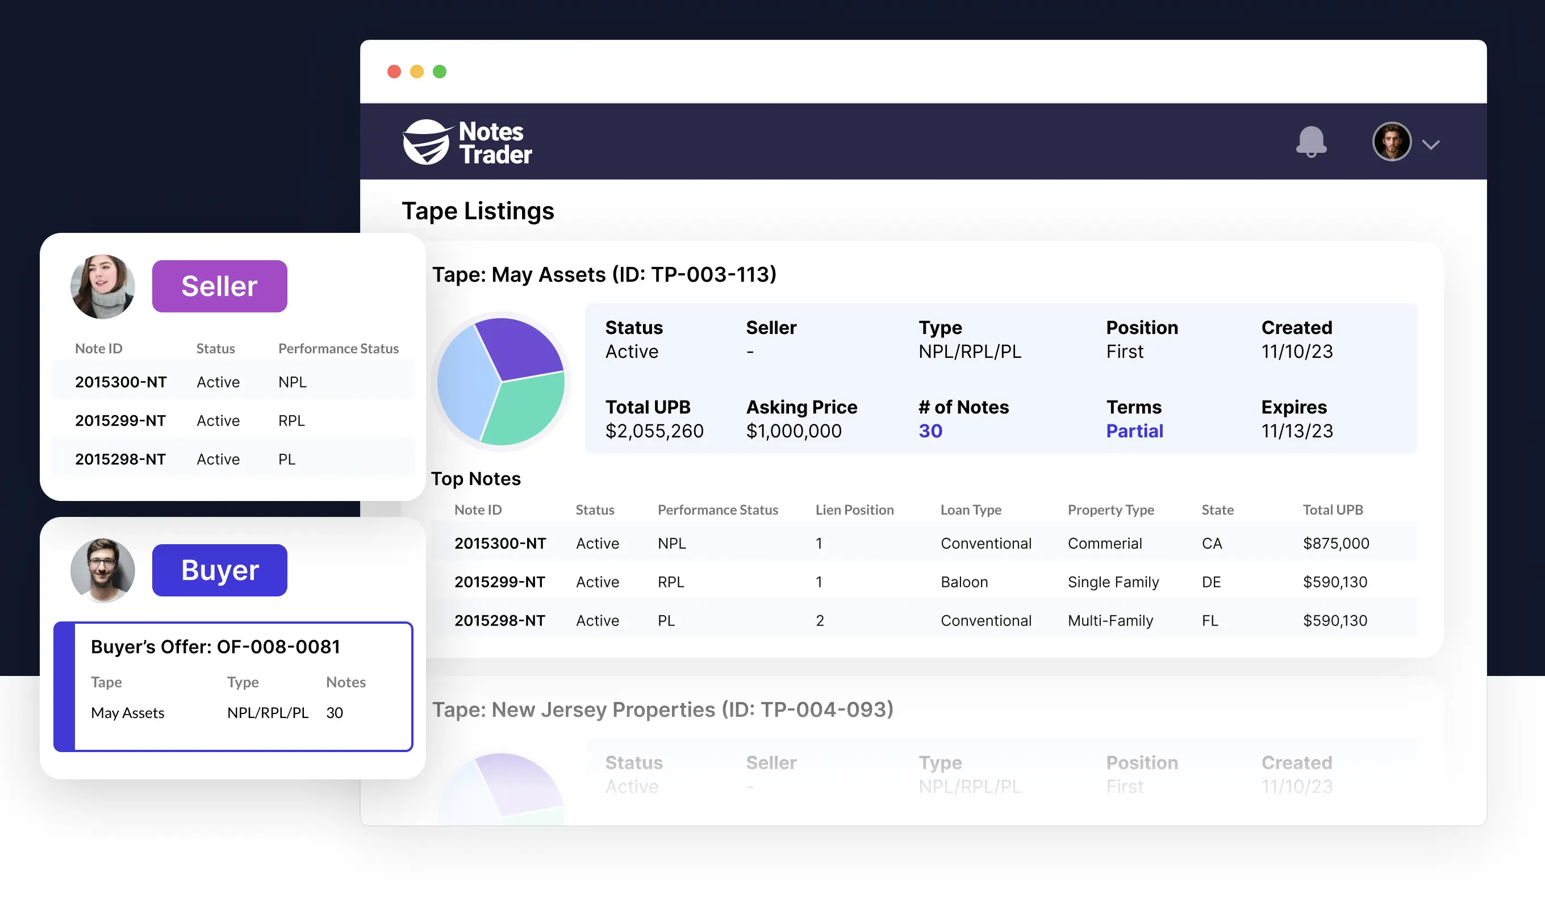Select 2015298-NT in the Seller card
The image size is (1545, 910).
121,460
